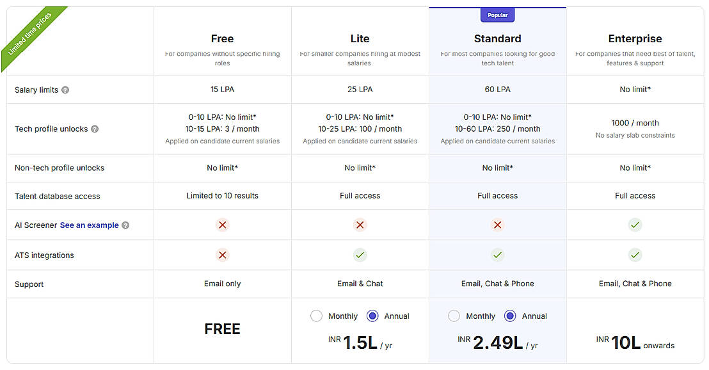Click the Popular badge on Standard plan
The height and width of the screenshot is (370, 709).
click(x=497, y=15)
